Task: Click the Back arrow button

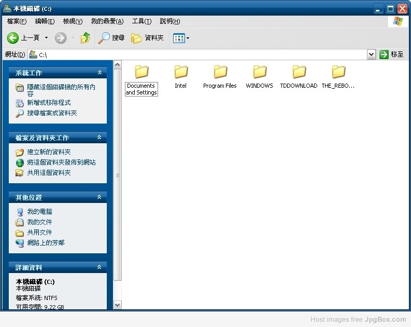Action: 13,38
